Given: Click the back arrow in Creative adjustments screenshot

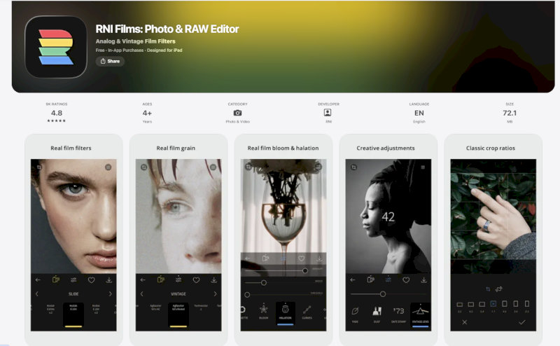Looking at the screenshot, I should click(353, 280).
